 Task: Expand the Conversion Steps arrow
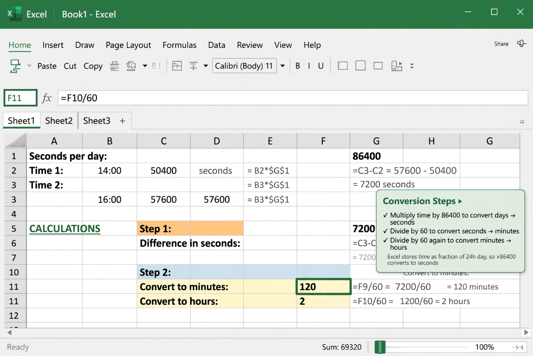(x=460, y=201)
